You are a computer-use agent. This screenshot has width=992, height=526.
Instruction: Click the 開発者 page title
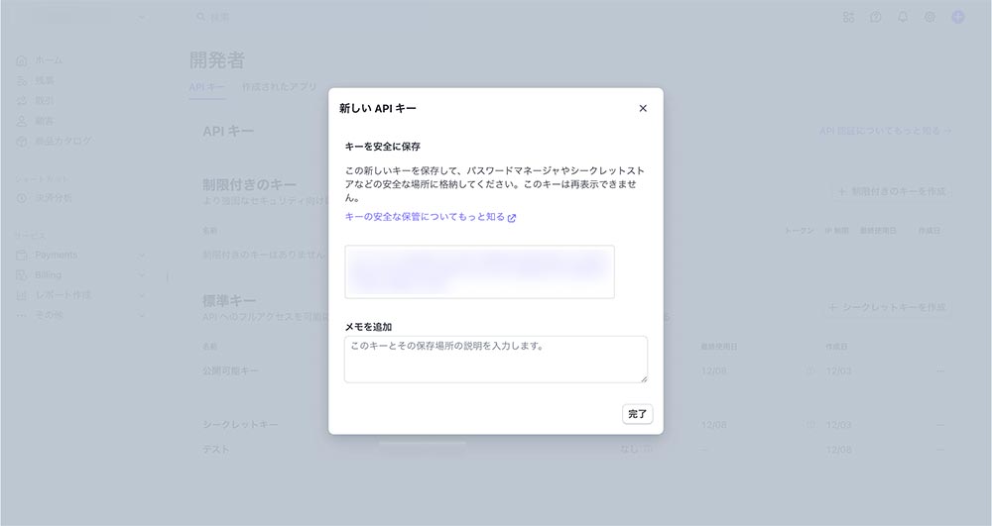pyautogui.click(x=217, y=60)
